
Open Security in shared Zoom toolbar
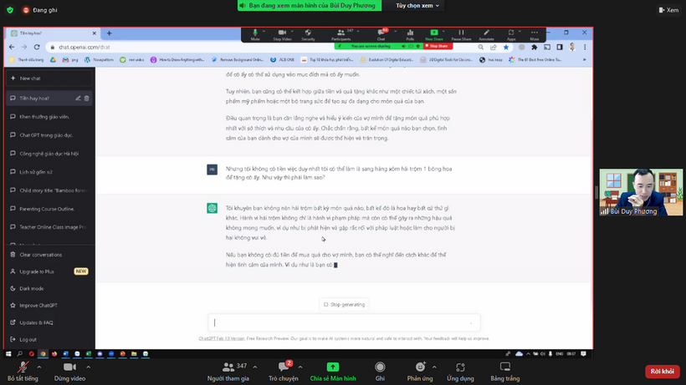[308, 35]
